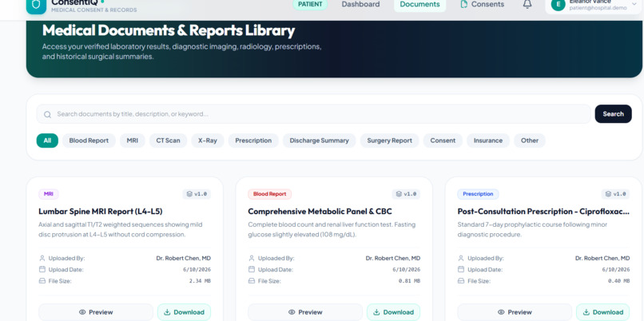Select the Surgery Report filter
The height and width of the screenshot is (321, 644).
(389, 141)
